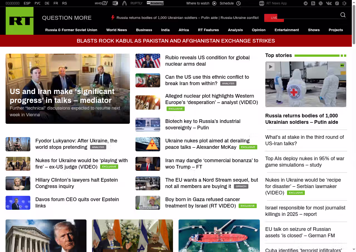Switch site language to ESP
The image size is (356, 252).
click(27, 3)
